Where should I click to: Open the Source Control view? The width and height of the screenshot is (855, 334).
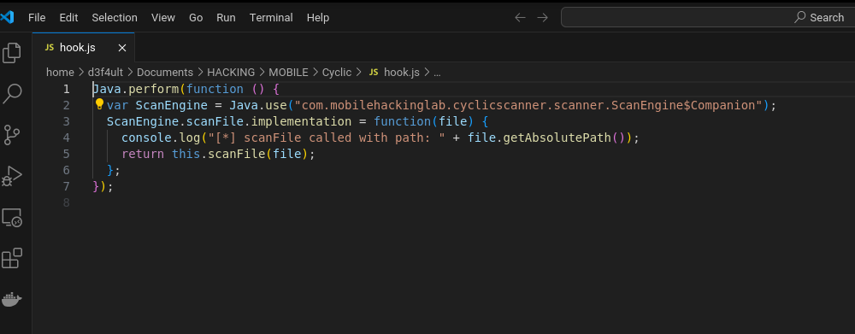click(12, 135)
